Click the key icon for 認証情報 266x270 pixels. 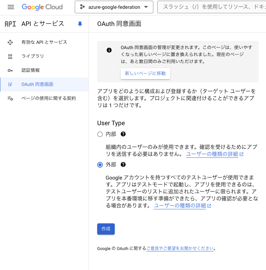[10, 70]
